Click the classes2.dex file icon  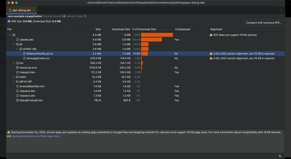click(x=17, y=72)
